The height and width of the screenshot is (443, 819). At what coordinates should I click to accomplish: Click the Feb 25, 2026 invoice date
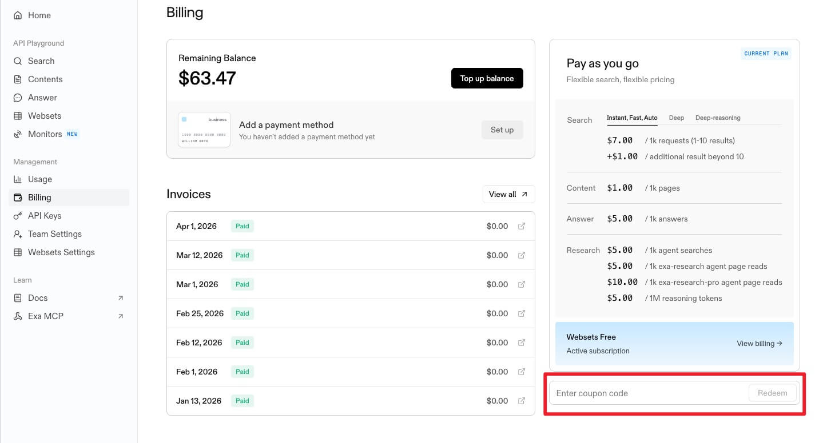[x=200, y=313]
